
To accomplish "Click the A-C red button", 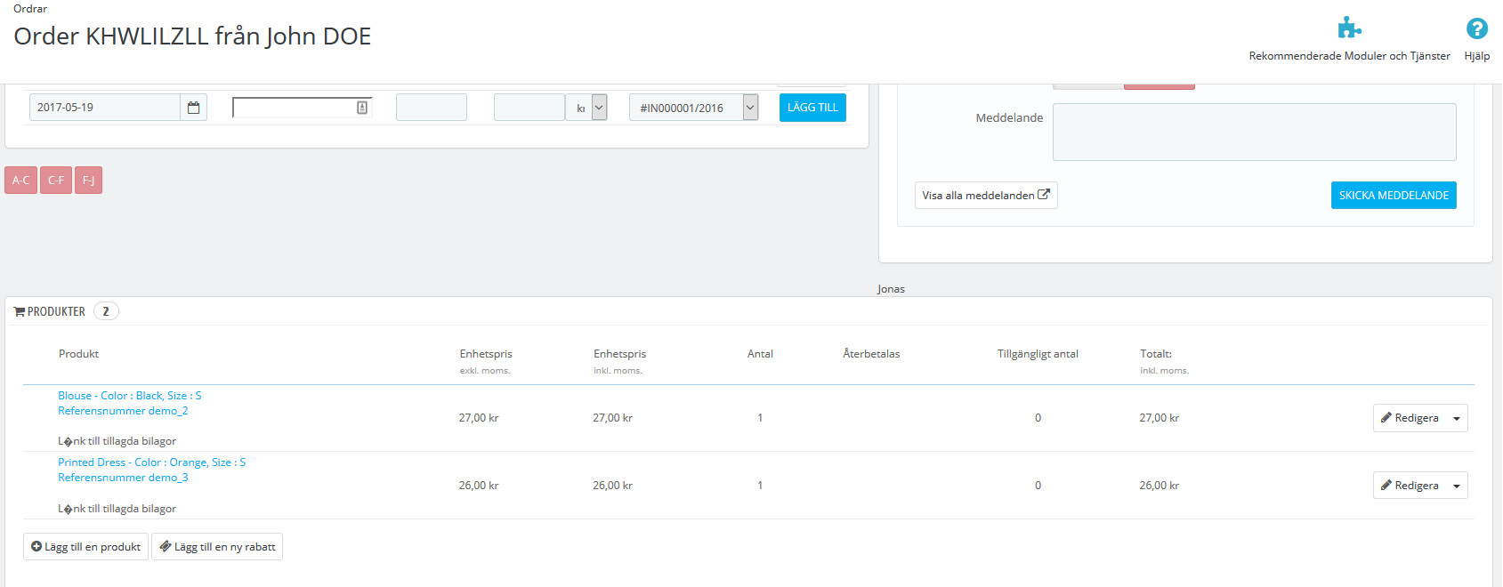I will pos(20,180).
